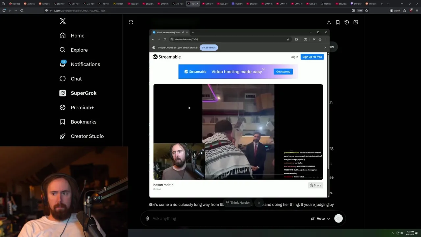Click Get started on Streamable banner
421x237 pixels.
click(283, 72)
